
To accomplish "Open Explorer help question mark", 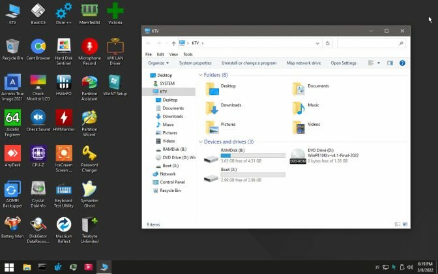I will 402,63.
